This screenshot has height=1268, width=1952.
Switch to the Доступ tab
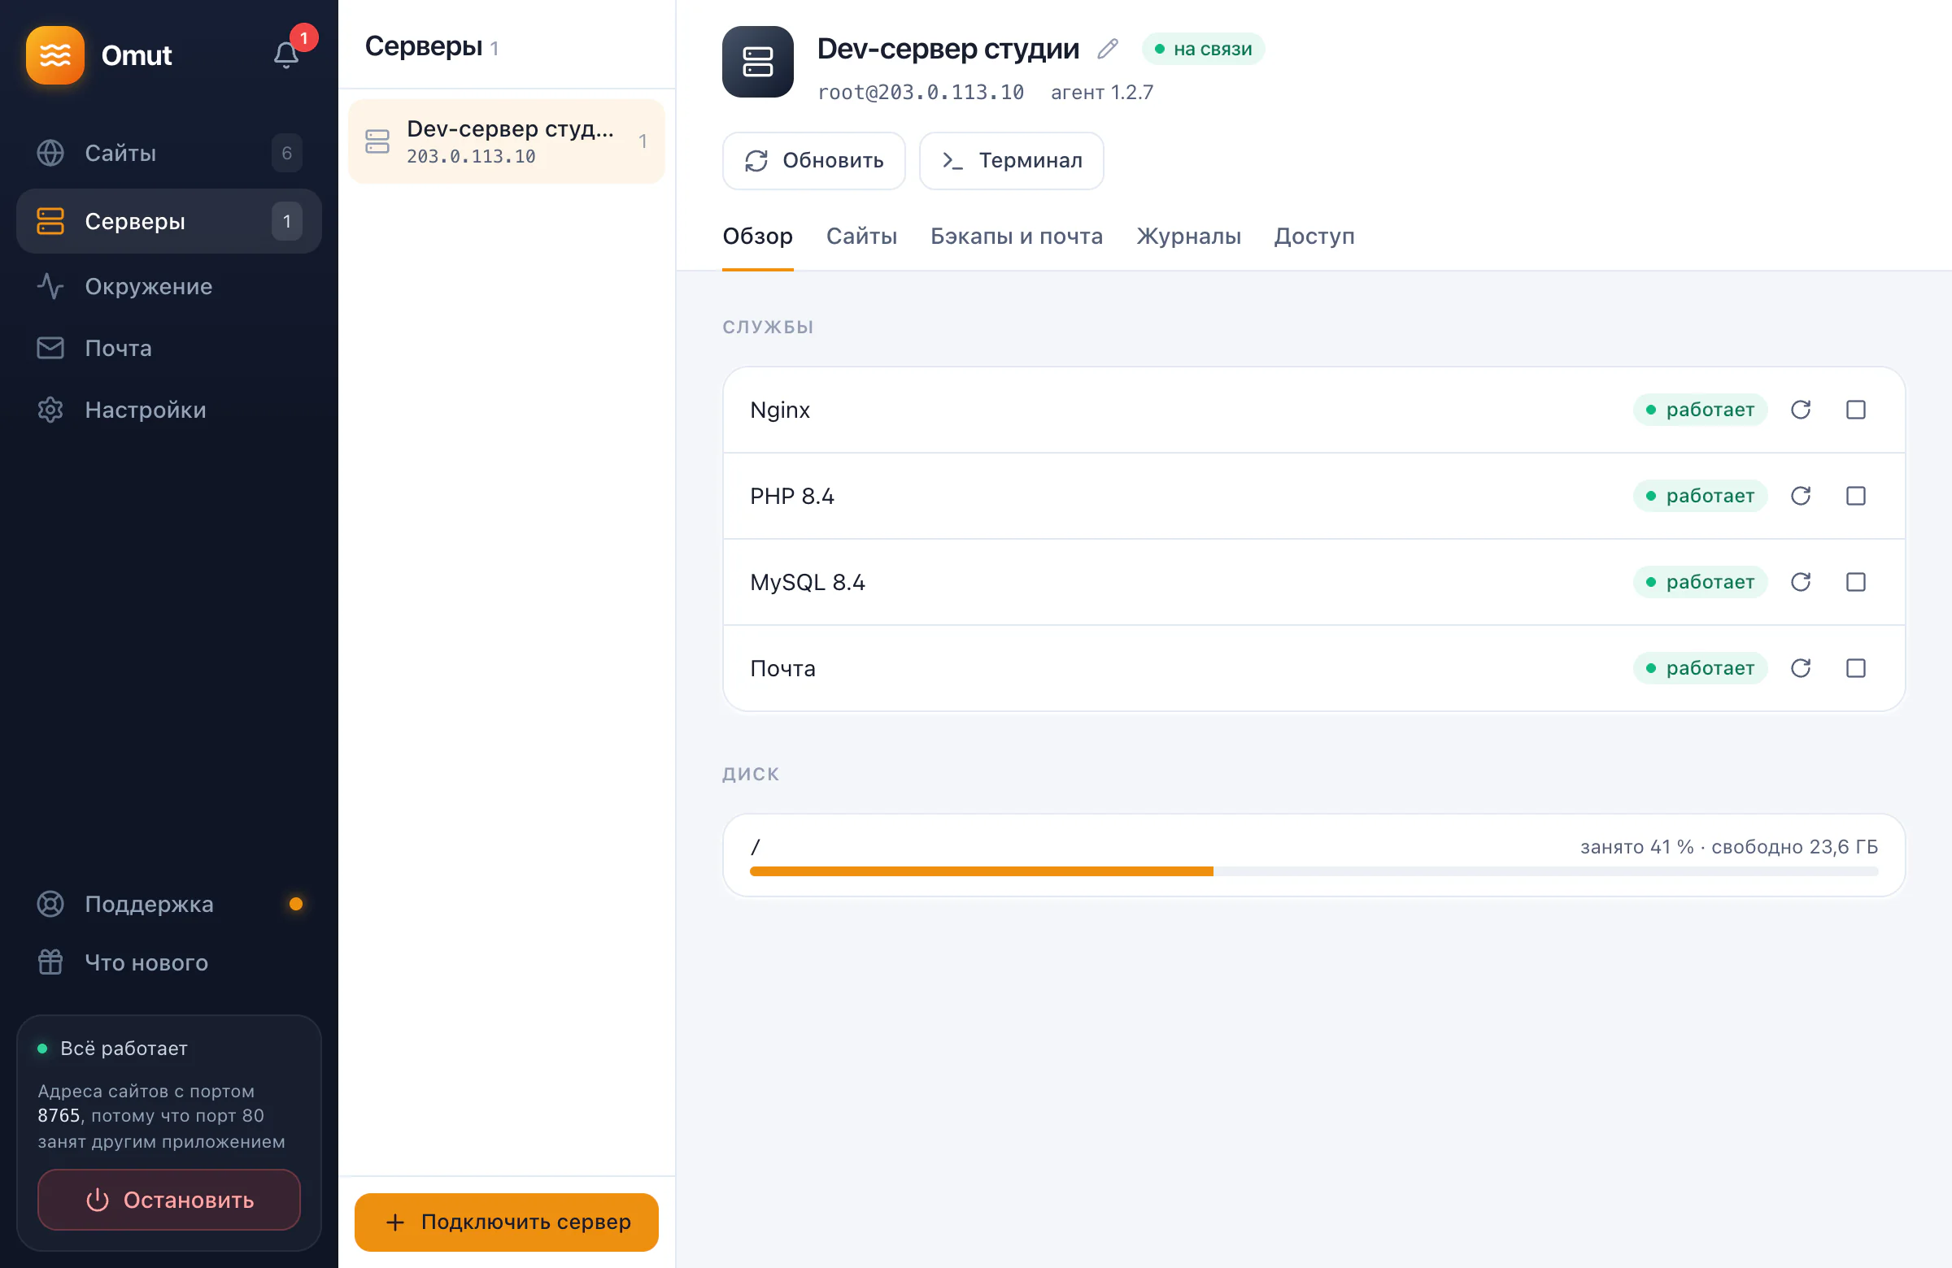[1314, 237]
